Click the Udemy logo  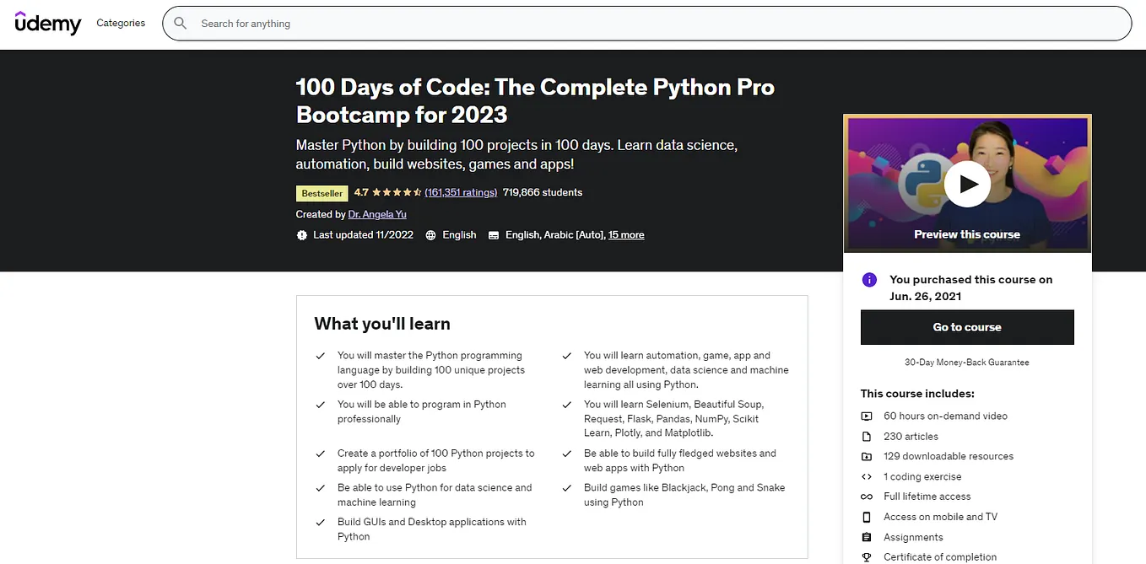pos(48,23)
